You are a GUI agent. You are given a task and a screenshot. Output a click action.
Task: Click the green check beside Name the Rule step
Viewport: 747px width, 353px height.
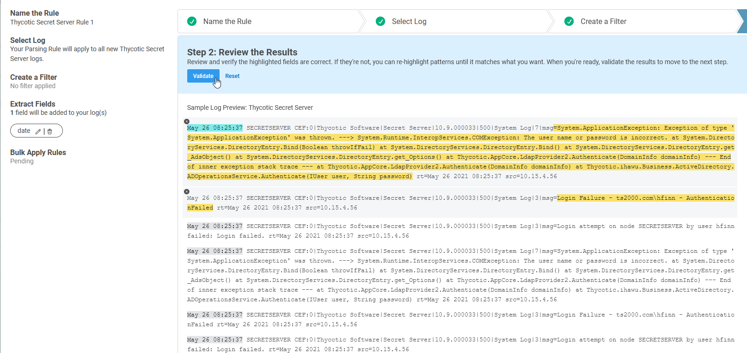click(x=192, y=21)
